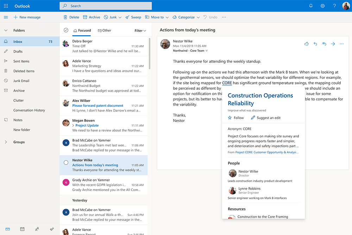This screenshot has width=352, height=235.
Task: Open the settings gear icon
Action: [322, 6]
